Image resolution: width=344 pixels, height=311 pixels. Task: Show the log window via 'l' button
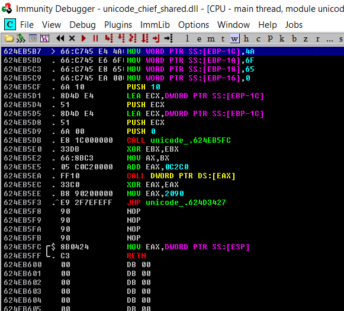(x=187, y=39)
